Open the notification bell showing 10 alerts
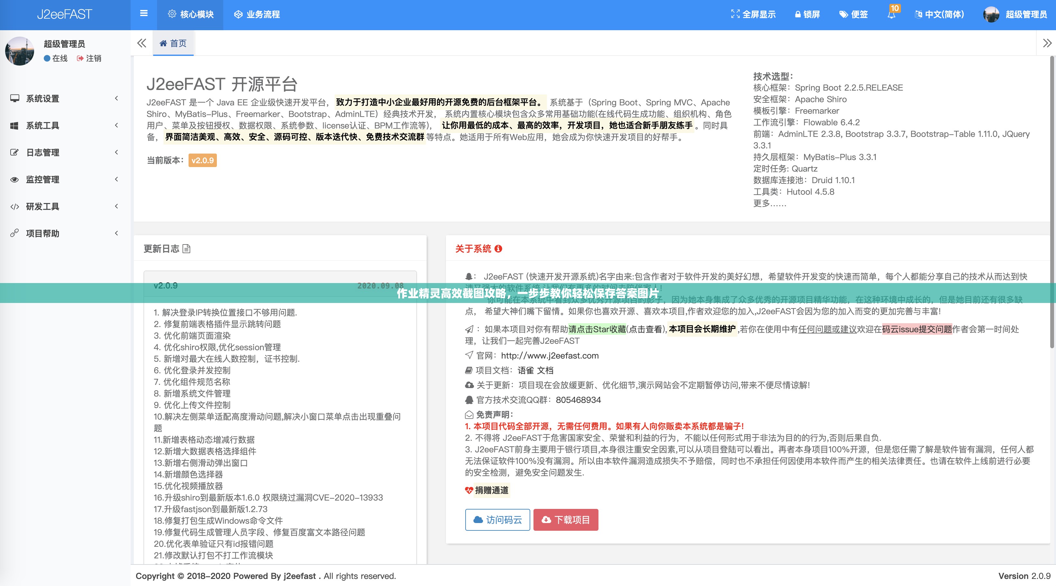Screen dimensions: 1056x586 point(891,15)
